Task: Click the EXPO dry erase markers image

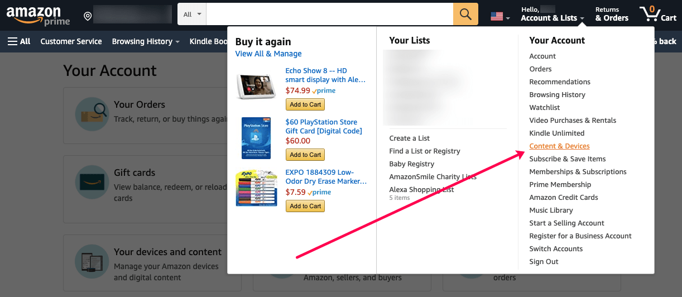Action: pyautogui.click(x=256, y=188)
